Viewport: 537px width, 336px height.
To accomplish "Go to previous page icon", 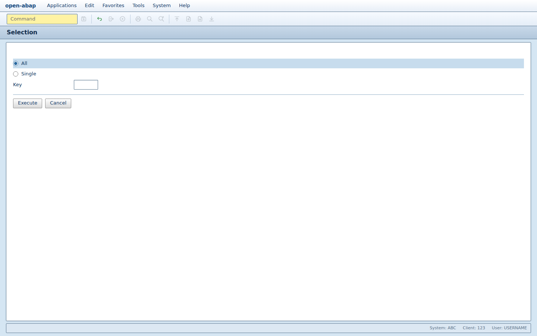I will (x=189, y=19).
